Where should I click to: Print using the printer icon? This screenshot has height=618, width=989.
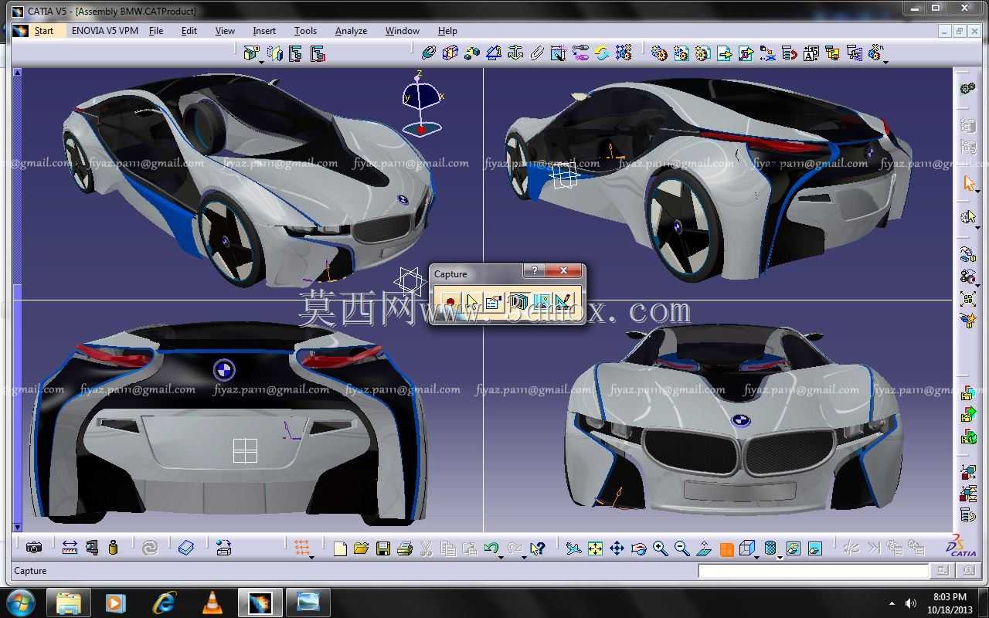(x=404, y=548)
